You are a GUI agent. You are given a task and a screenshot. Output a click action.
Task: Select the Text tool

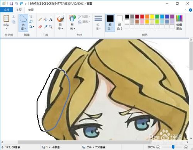pyautogui.click(x=51, y=19)
